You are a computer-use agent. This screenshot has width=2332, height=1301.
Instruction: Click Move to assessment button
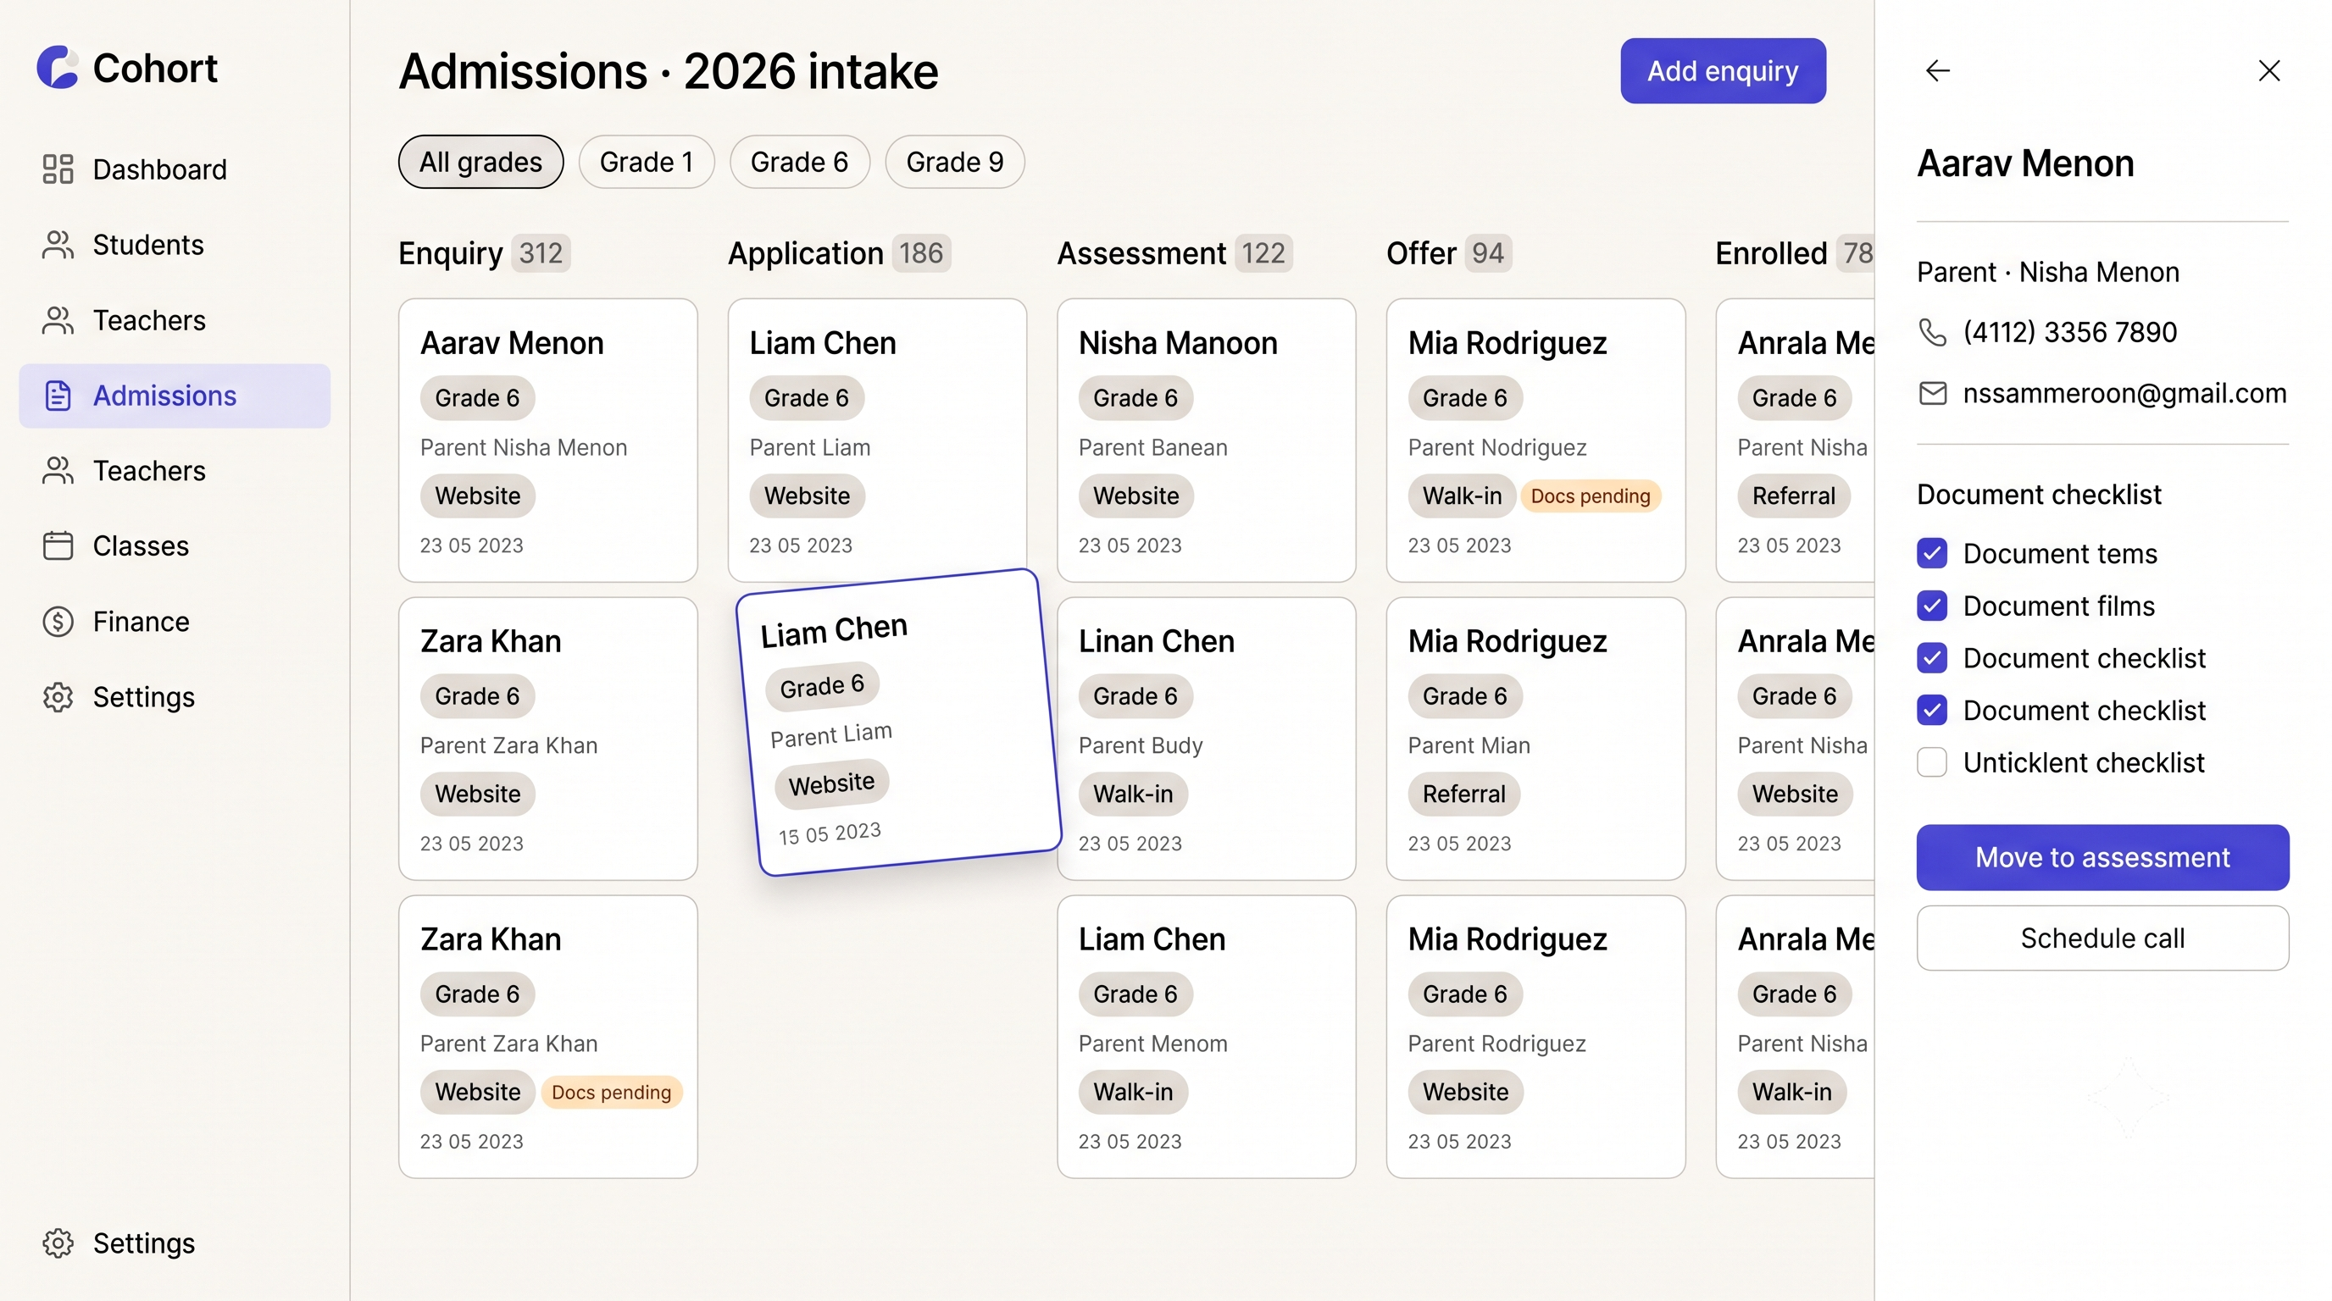(x=2102, y=857)
